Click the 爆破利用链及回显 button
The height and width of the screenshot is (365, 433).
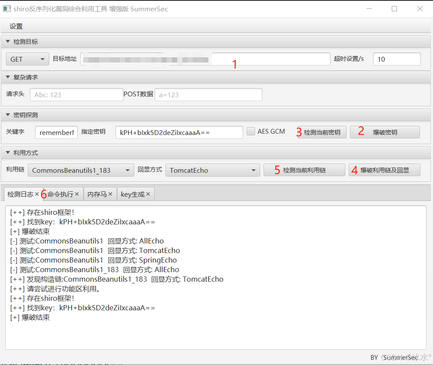[x=384, y=170]
